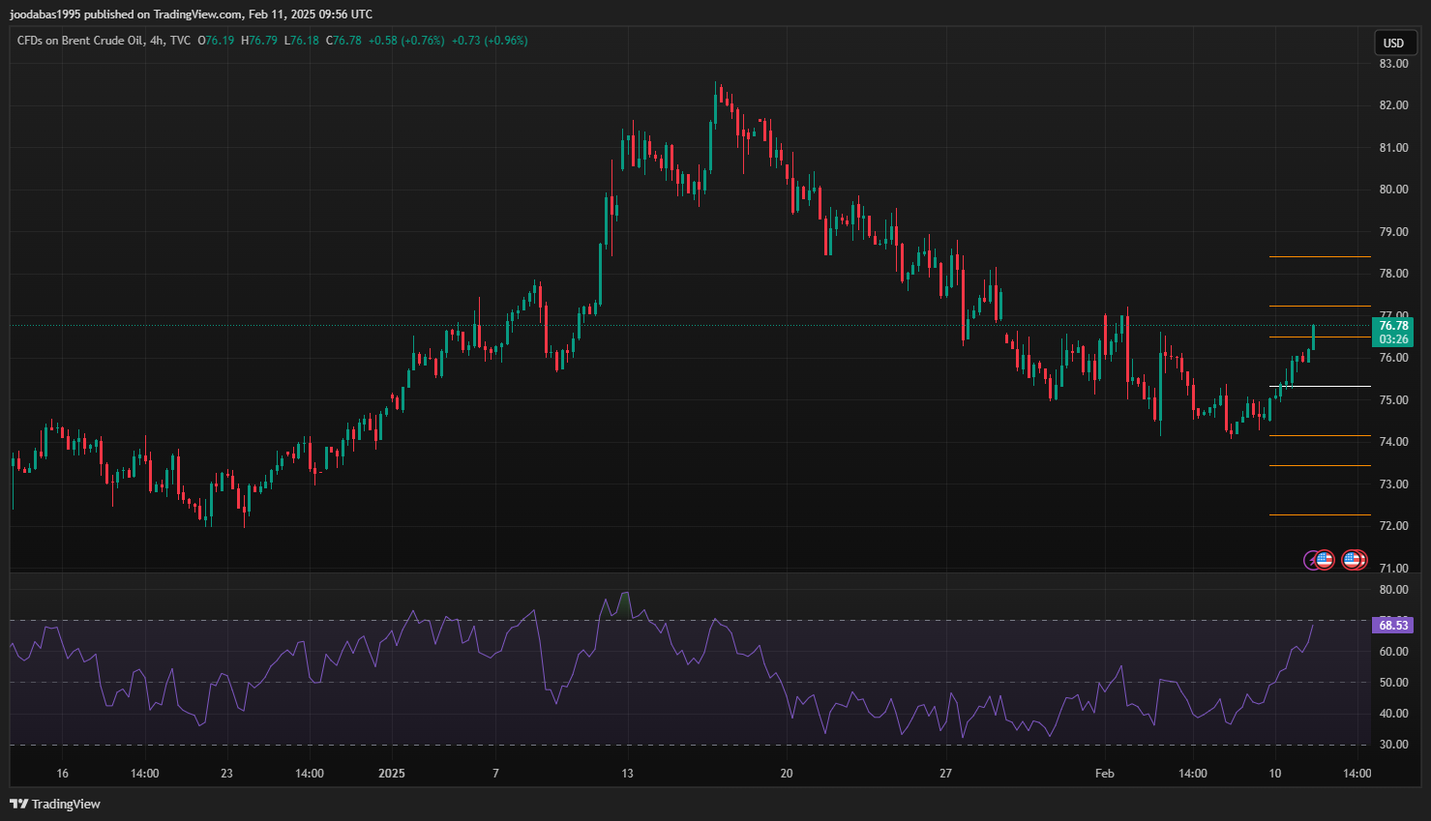Click the purple 68.53 RSI value label

click(1393, 626)
